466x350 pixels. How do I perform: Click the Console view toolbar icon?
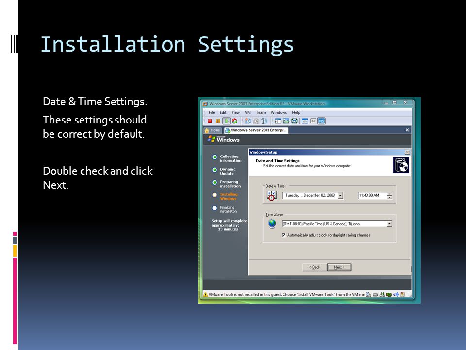tap(321, 121)
